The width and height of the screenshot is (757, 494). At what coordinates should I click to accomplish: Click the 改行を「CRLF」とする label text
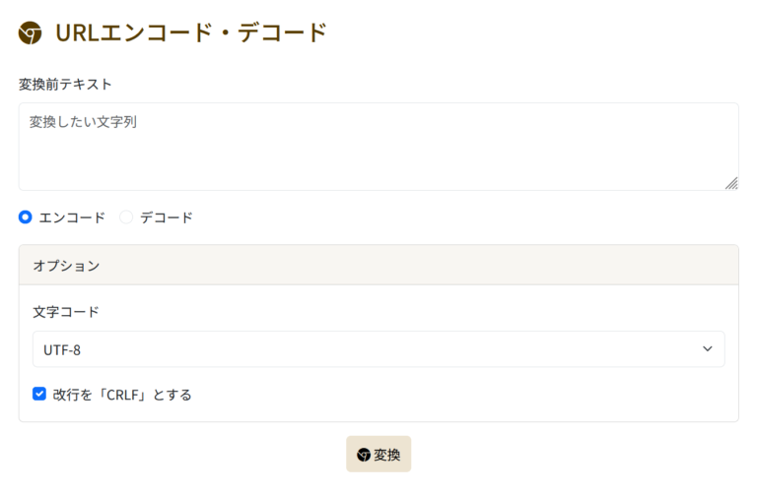tap(122, 395)
